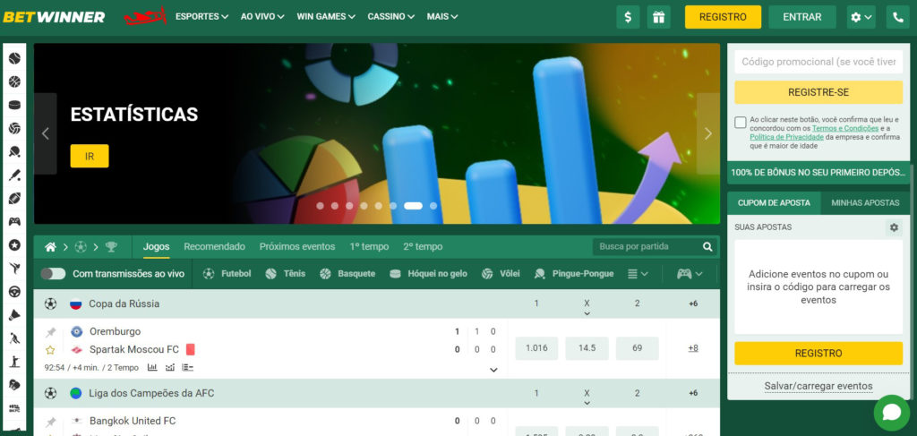
Task: Open the biathlon shooter sidebar icon
Action: (x=14, y=361)
